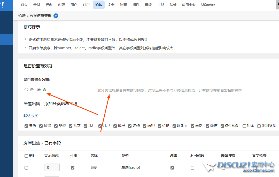Click the 显示顺序 input field showing 0
Image resolution: width=279 pixels, height=177 pixels.
(52, 167)
